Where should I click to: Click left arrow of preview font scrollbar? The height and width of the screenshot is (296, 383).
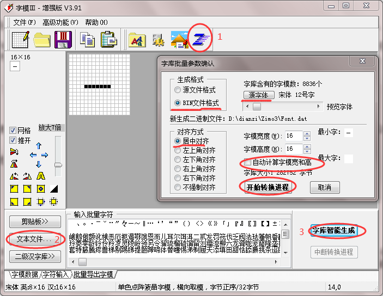click(247, 107)
